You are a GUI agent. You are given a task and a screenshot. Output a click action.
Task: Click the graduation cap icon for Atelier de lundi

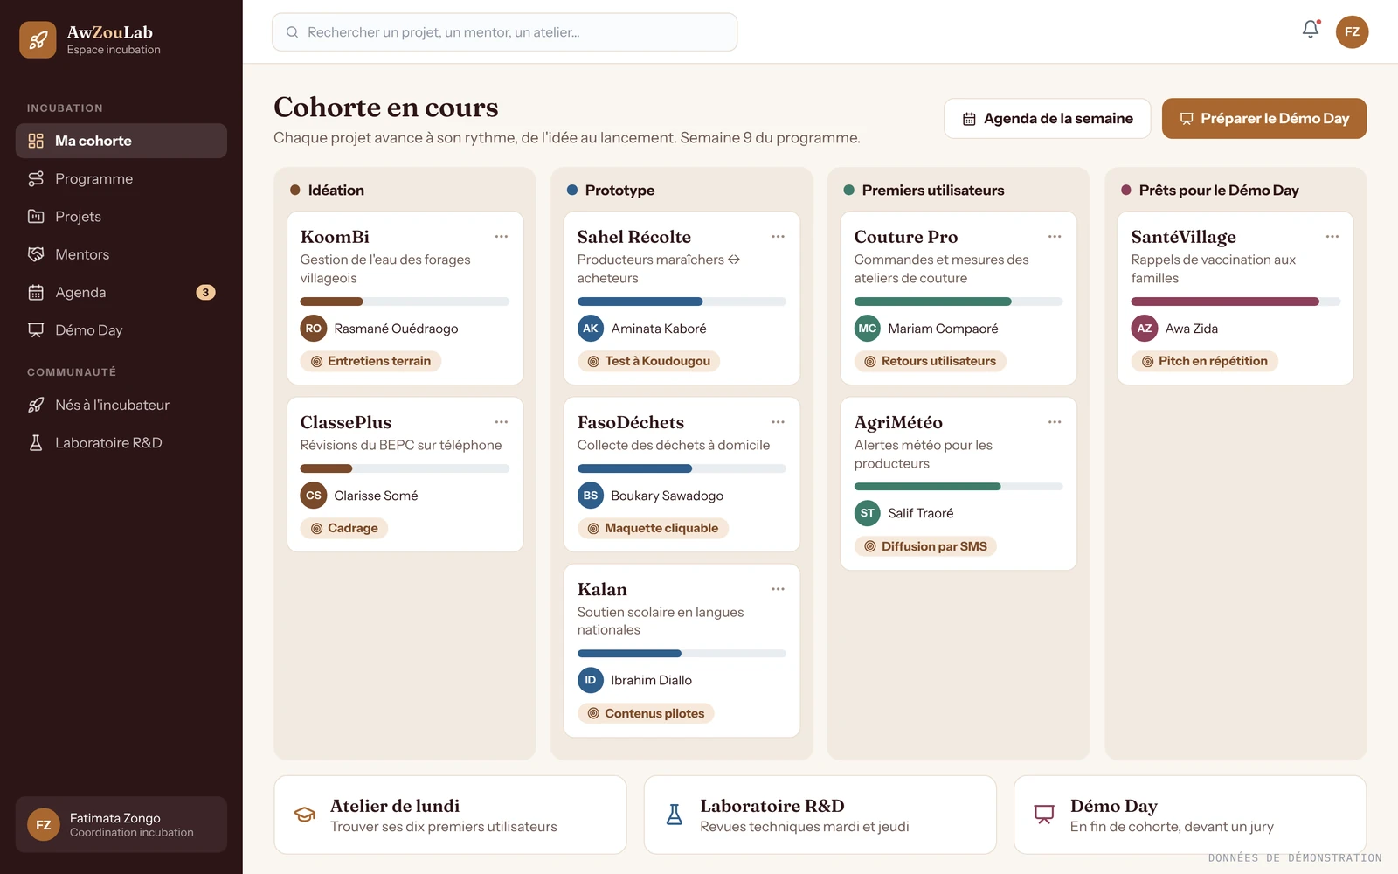(x=304, y=815)
